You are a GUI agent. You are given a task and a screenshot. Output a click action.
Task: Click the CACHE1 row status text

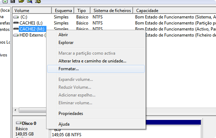[x=176, y=23]
